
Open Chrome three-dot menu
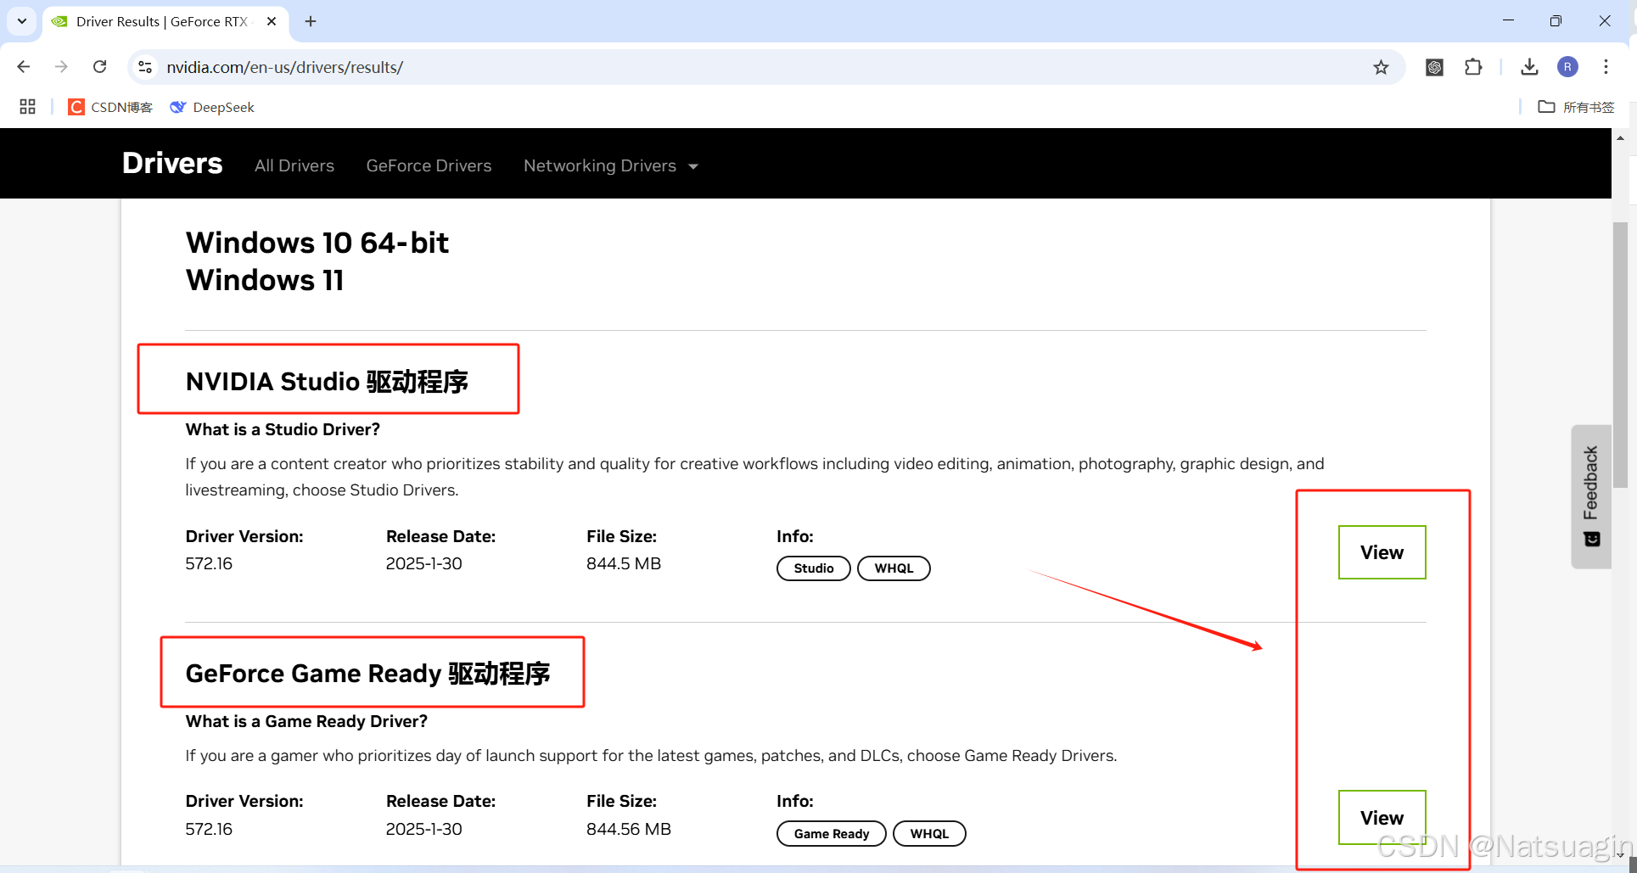(x=1606, y=67)
